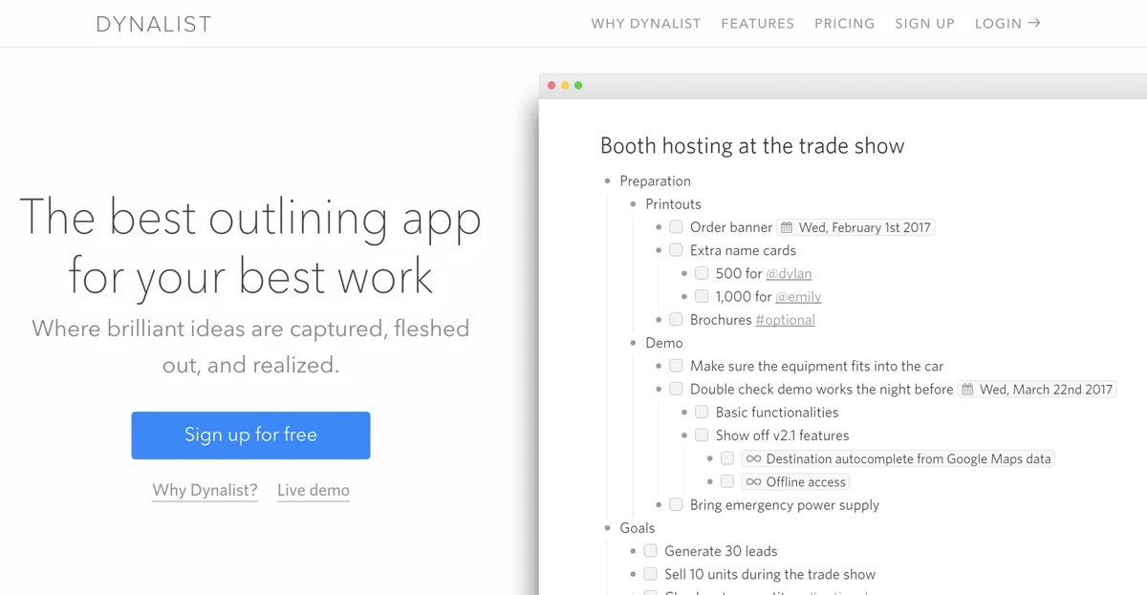The height and width of the screenshot is (595, 1147).
Task: Open the FEATURES nav item
Action: 757,23
